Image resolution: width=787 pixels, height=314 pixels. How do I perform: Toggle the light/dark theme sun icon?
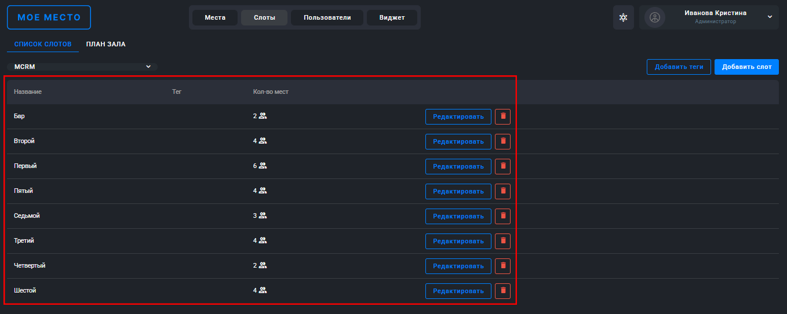pyautogui.click(x=623, y=17)
